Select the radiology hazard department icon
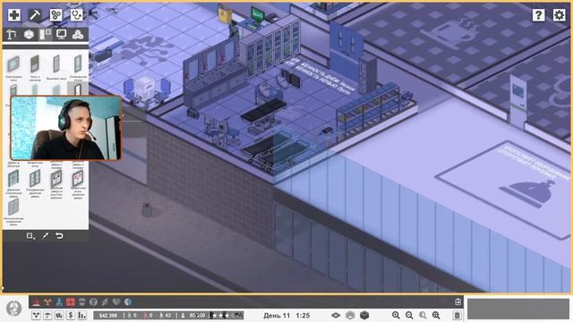The image size is (573, 322). [47, 302]
